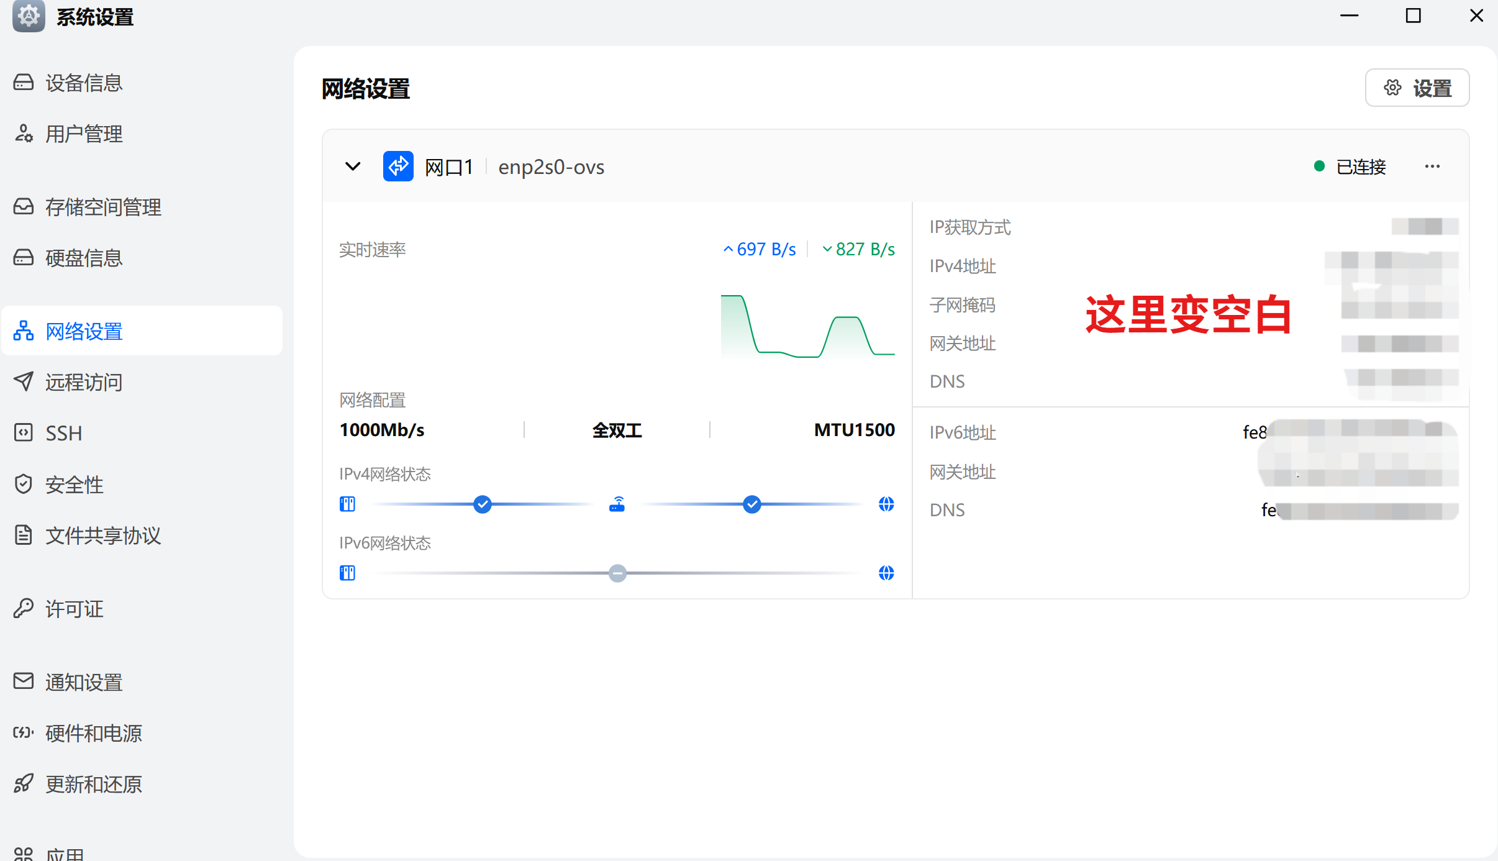Click the 设置 button at top right

1417,88
